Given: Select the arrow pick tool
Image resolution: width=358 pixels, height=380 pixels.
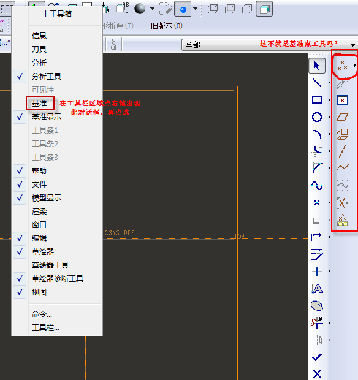Looking at the screenshot, I should coord(317,66).
